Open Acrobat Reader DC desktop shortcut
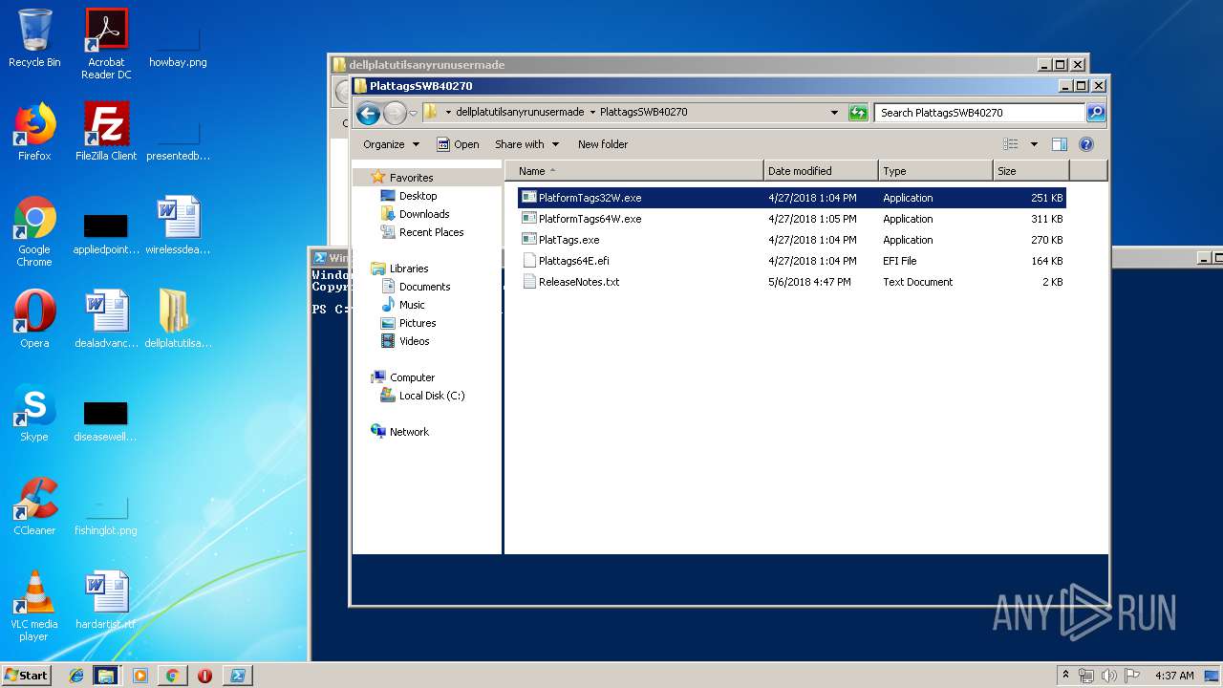 pyautogui.click(x=106, y=44)
